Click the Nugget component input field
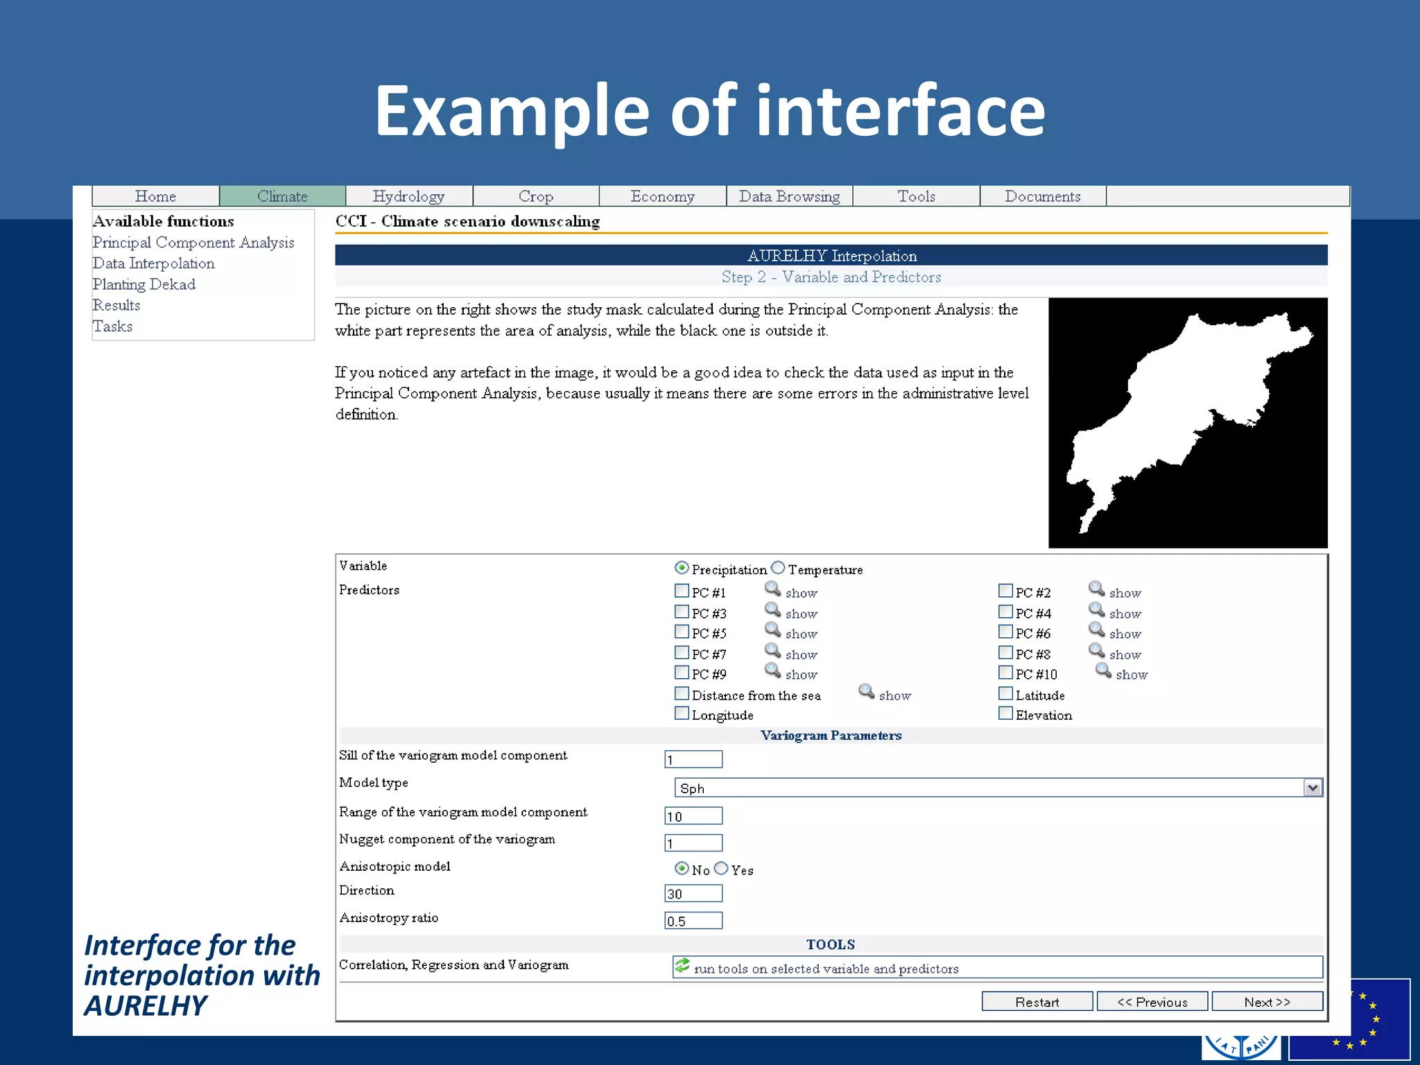 [x=693, y=842]
